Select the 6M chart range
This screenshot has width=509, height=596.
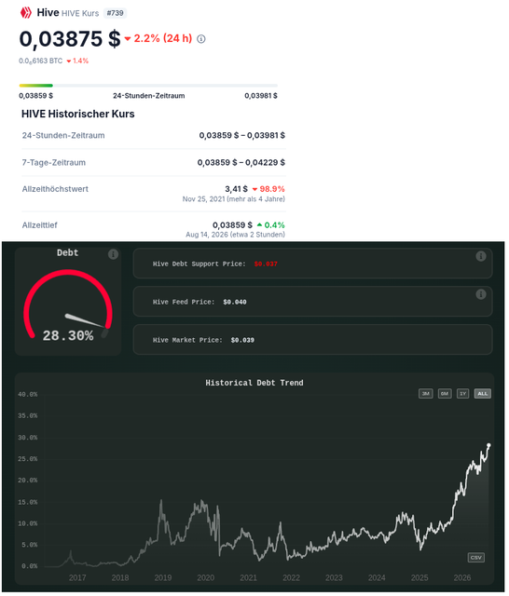pyautogui.click(x=445, y=394)
